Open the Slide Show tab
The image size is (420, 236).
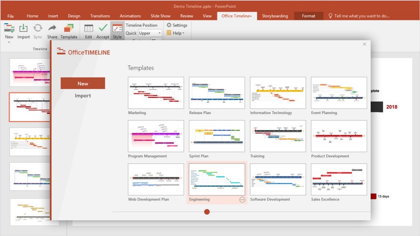160,16
